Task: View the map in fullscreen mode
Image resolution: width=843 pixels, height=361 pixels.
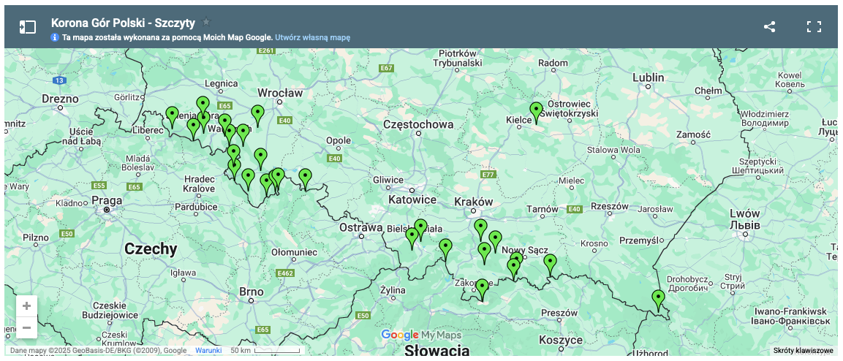Action: pos(814,27)
